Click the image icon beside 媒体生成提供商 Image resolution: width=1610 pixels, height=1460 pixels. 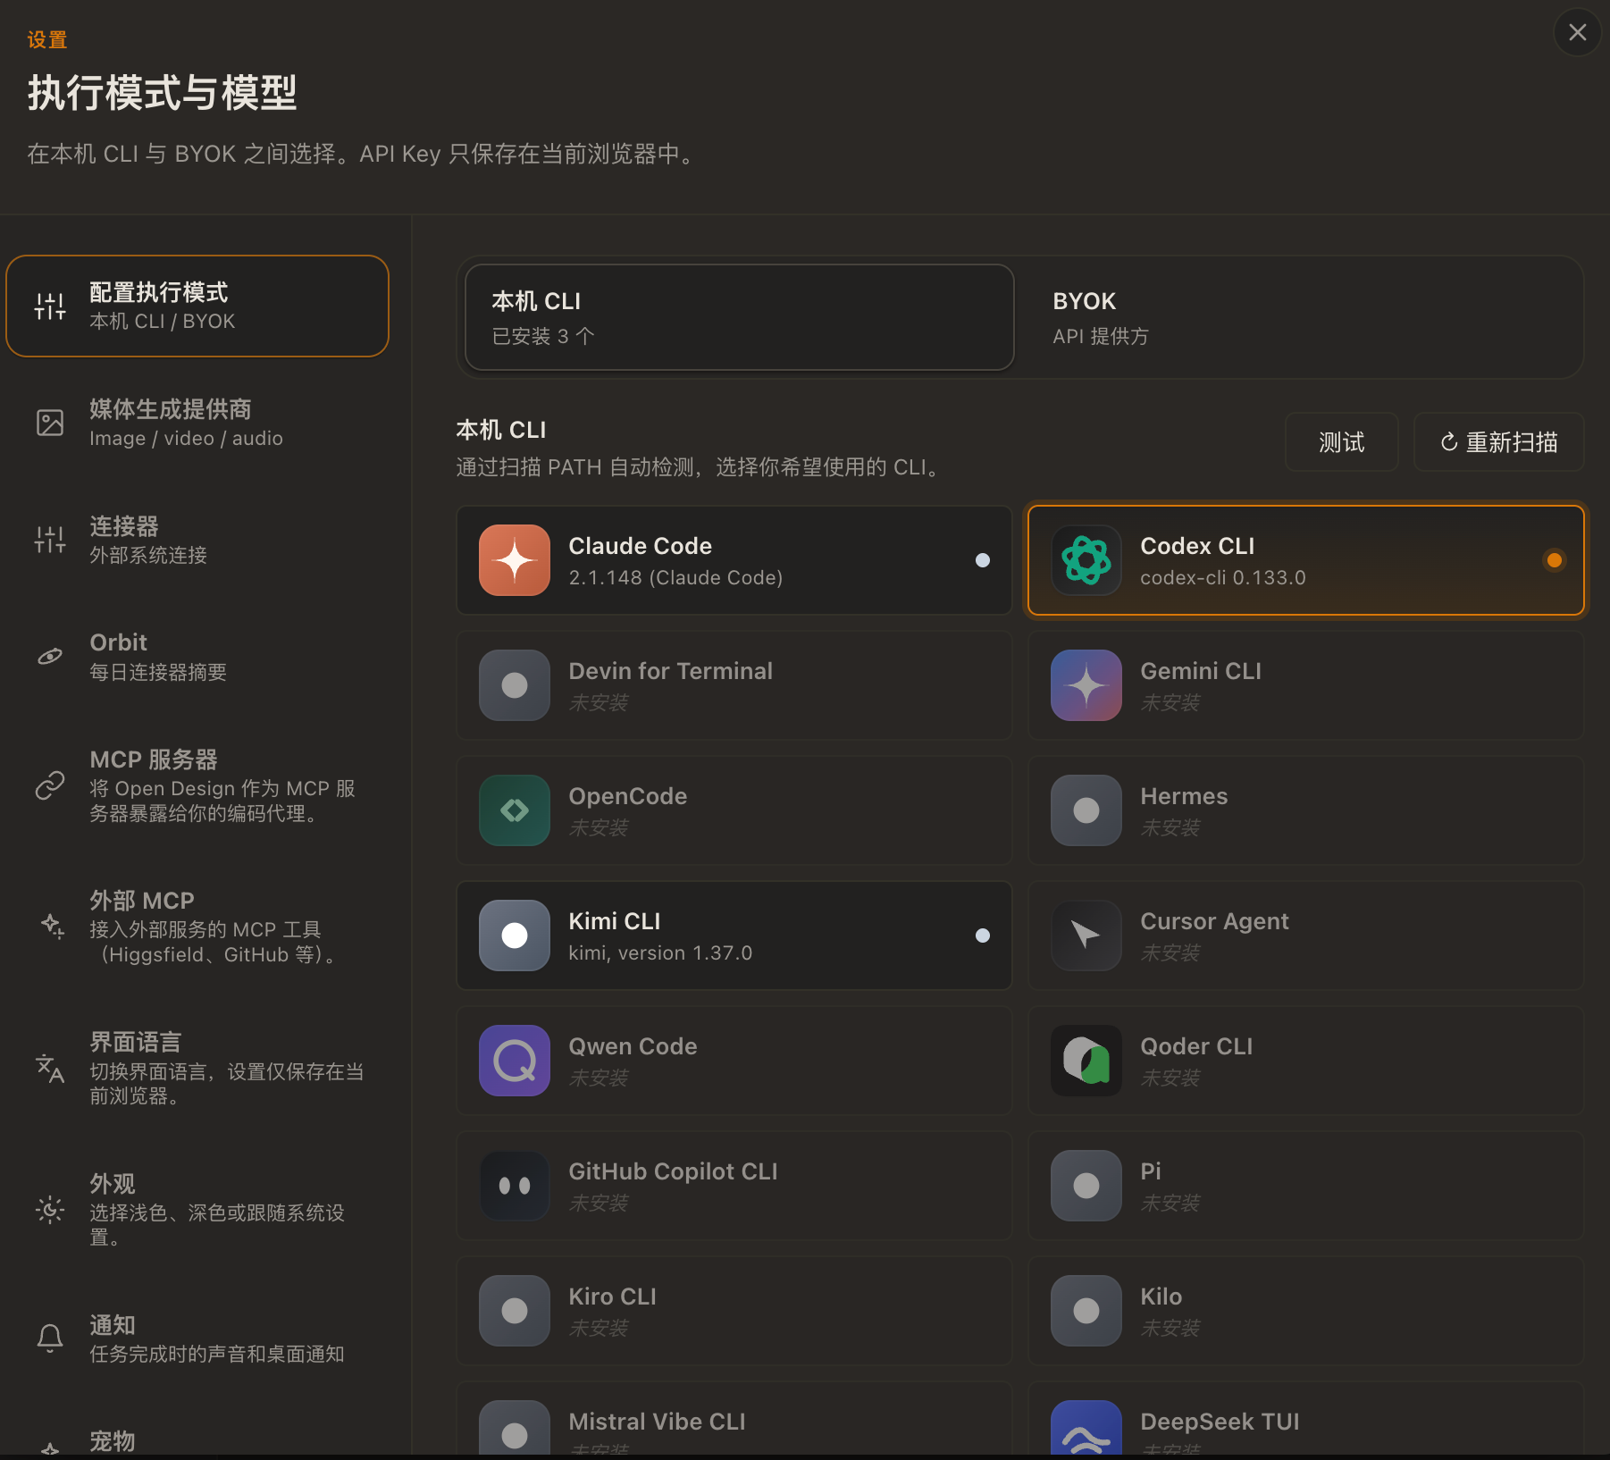pos(50,423)
